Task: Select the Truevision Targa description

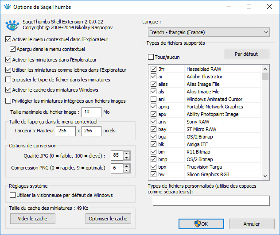Action: coord(204,167)
